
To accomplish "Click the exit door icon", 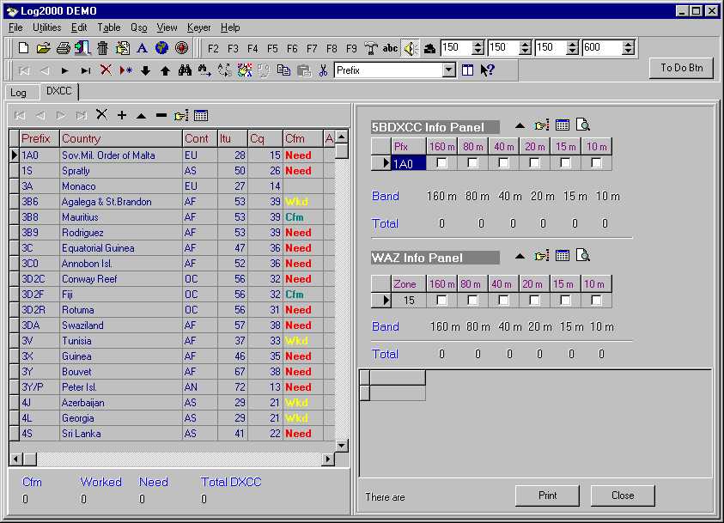I will tap(82, 48).
